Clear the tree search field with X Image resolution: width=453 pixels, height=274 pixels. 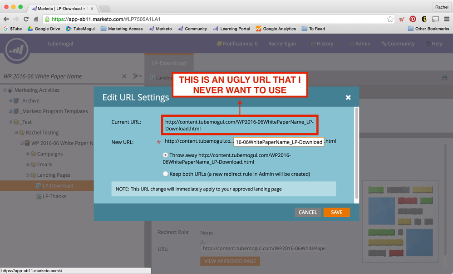pos(124,76)
